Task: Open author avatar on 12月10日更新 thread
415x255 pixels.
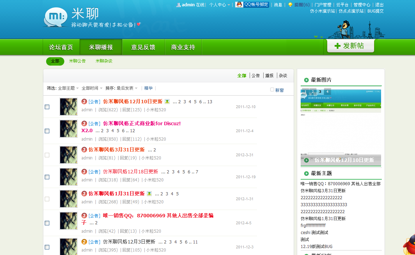Action: (69, 107)
